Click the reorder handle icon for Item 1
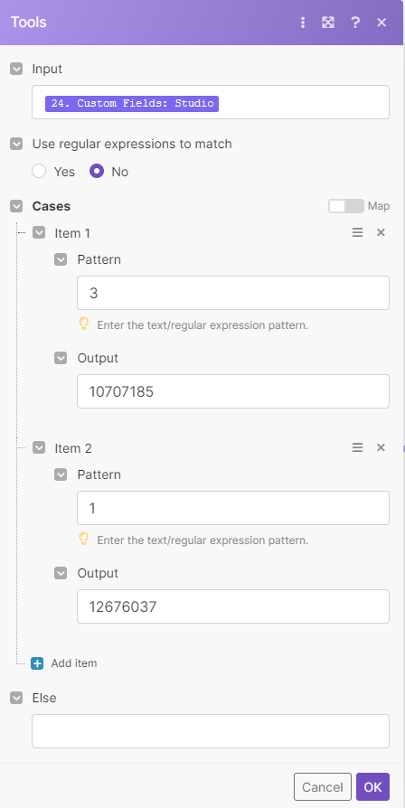 click(357, 232)
